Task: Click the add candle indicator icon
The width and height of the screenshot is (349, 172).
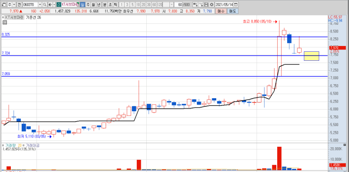Action: tap(195, 5)
